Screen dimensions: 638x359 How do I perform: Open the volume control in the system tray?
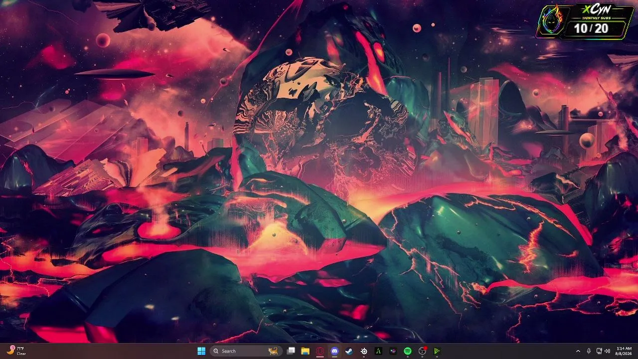coord(607,351)
